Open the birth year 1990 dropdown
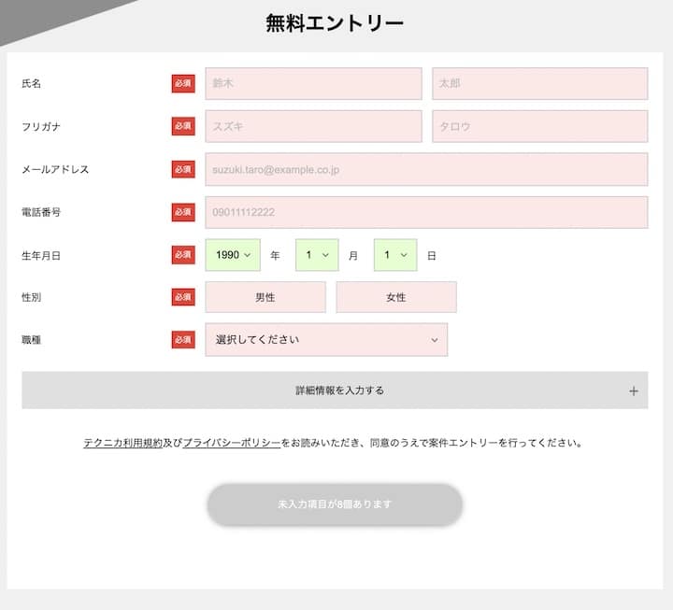The image size is (673, 610). [x=233, y=255]
